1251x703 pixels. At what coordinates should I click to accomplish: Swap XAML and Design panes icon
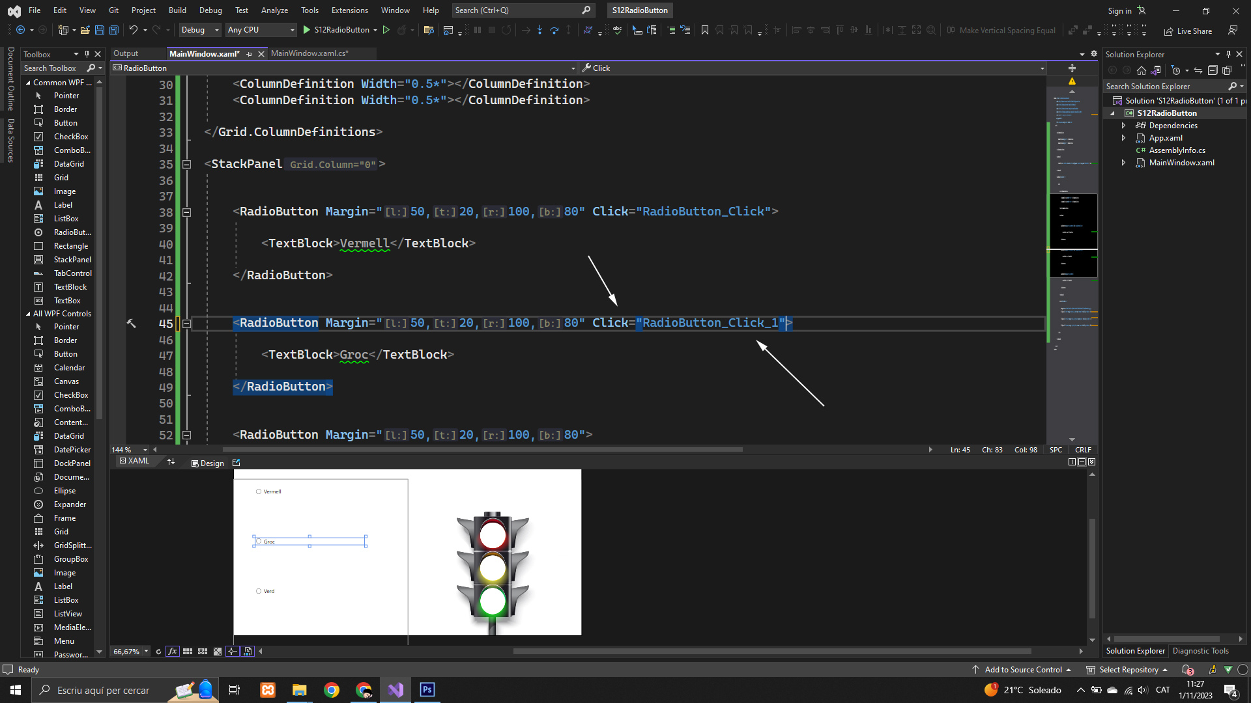pyautogui.click(x=171, y=462)
